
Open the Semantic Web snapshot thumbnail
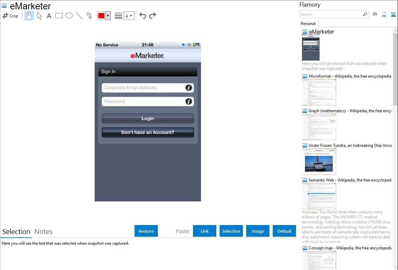tap(319, 196)
